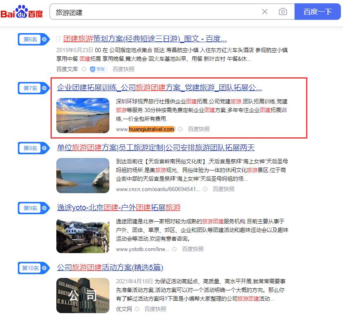The width and height of the screenshot is (343, 316).
Task: Click the 保障 shield badge
Action: pos(99,69)
